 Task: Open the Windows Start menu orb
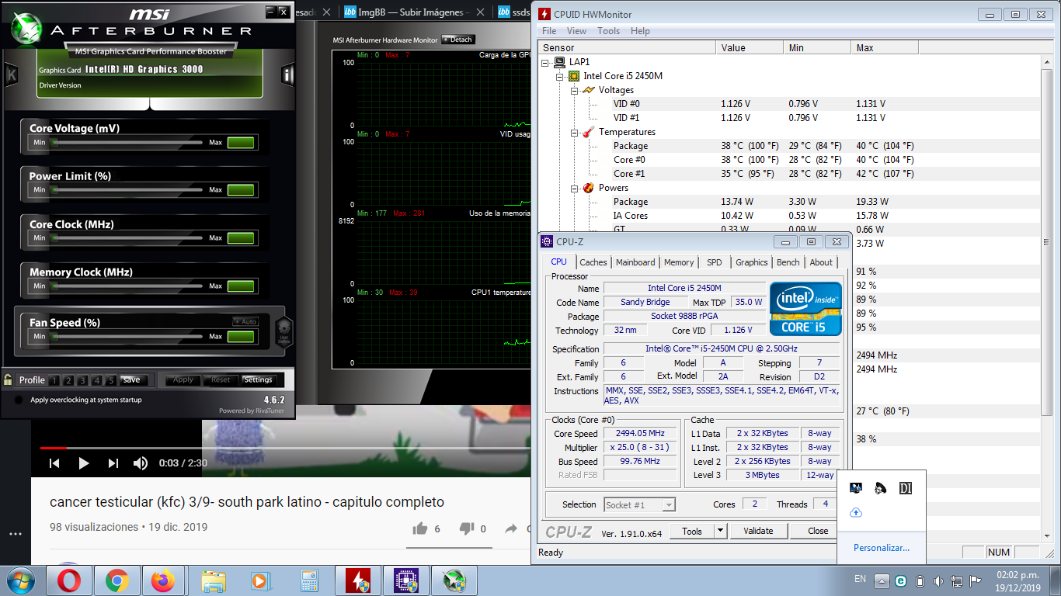point(19,580)
